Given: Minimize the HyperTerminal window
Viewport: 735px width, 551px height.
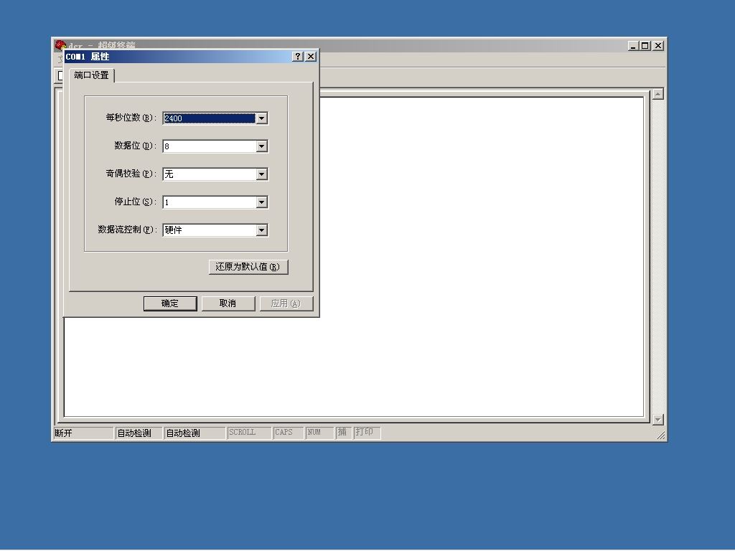Looking at the screenshot, I should click(633, 45).
